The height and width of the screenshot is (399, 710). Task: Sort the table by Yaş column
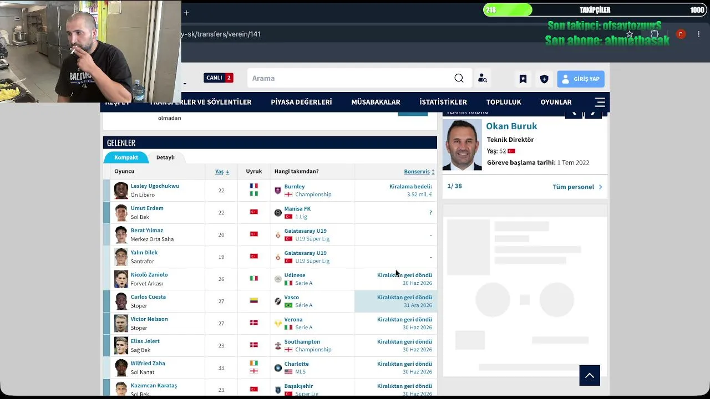222,172
